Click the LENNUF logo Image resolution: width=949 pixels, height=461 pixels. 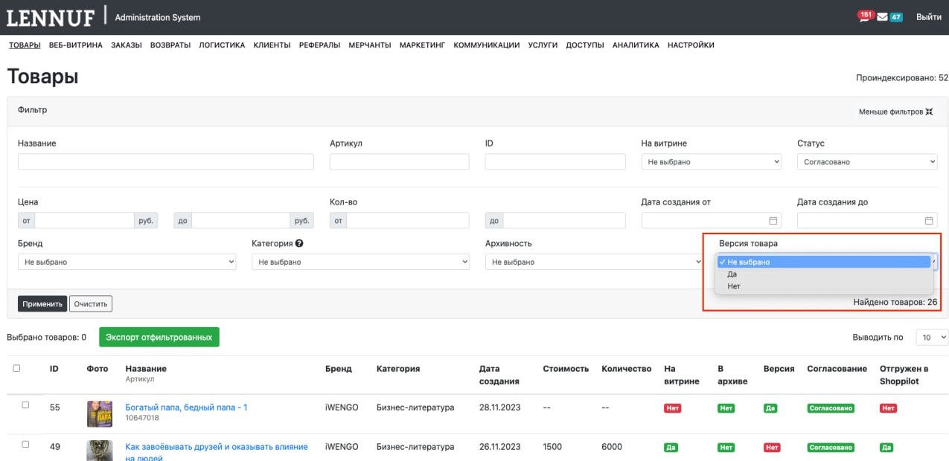pos(51,17)
